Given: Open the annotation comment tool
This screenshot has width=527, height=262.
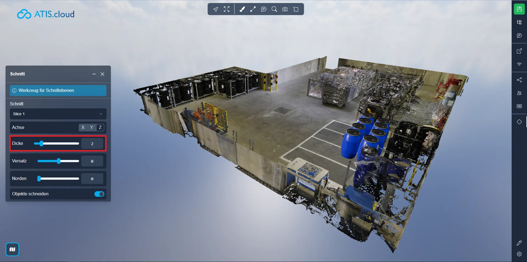Looking at the screenshot, I should tap(263, 9).
